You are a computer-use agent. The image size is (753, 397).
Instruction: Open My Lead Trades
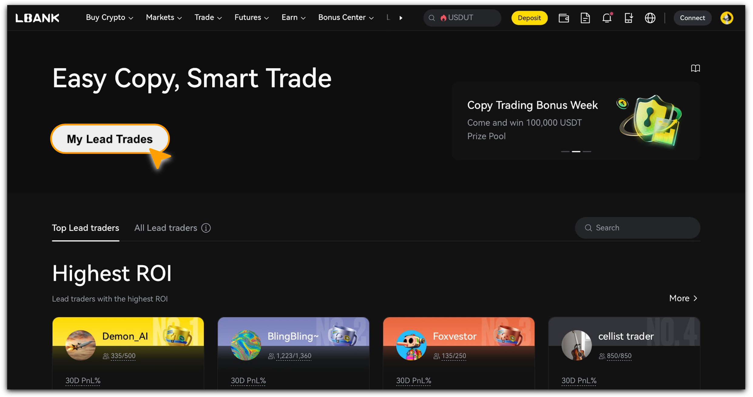[110, 139]
